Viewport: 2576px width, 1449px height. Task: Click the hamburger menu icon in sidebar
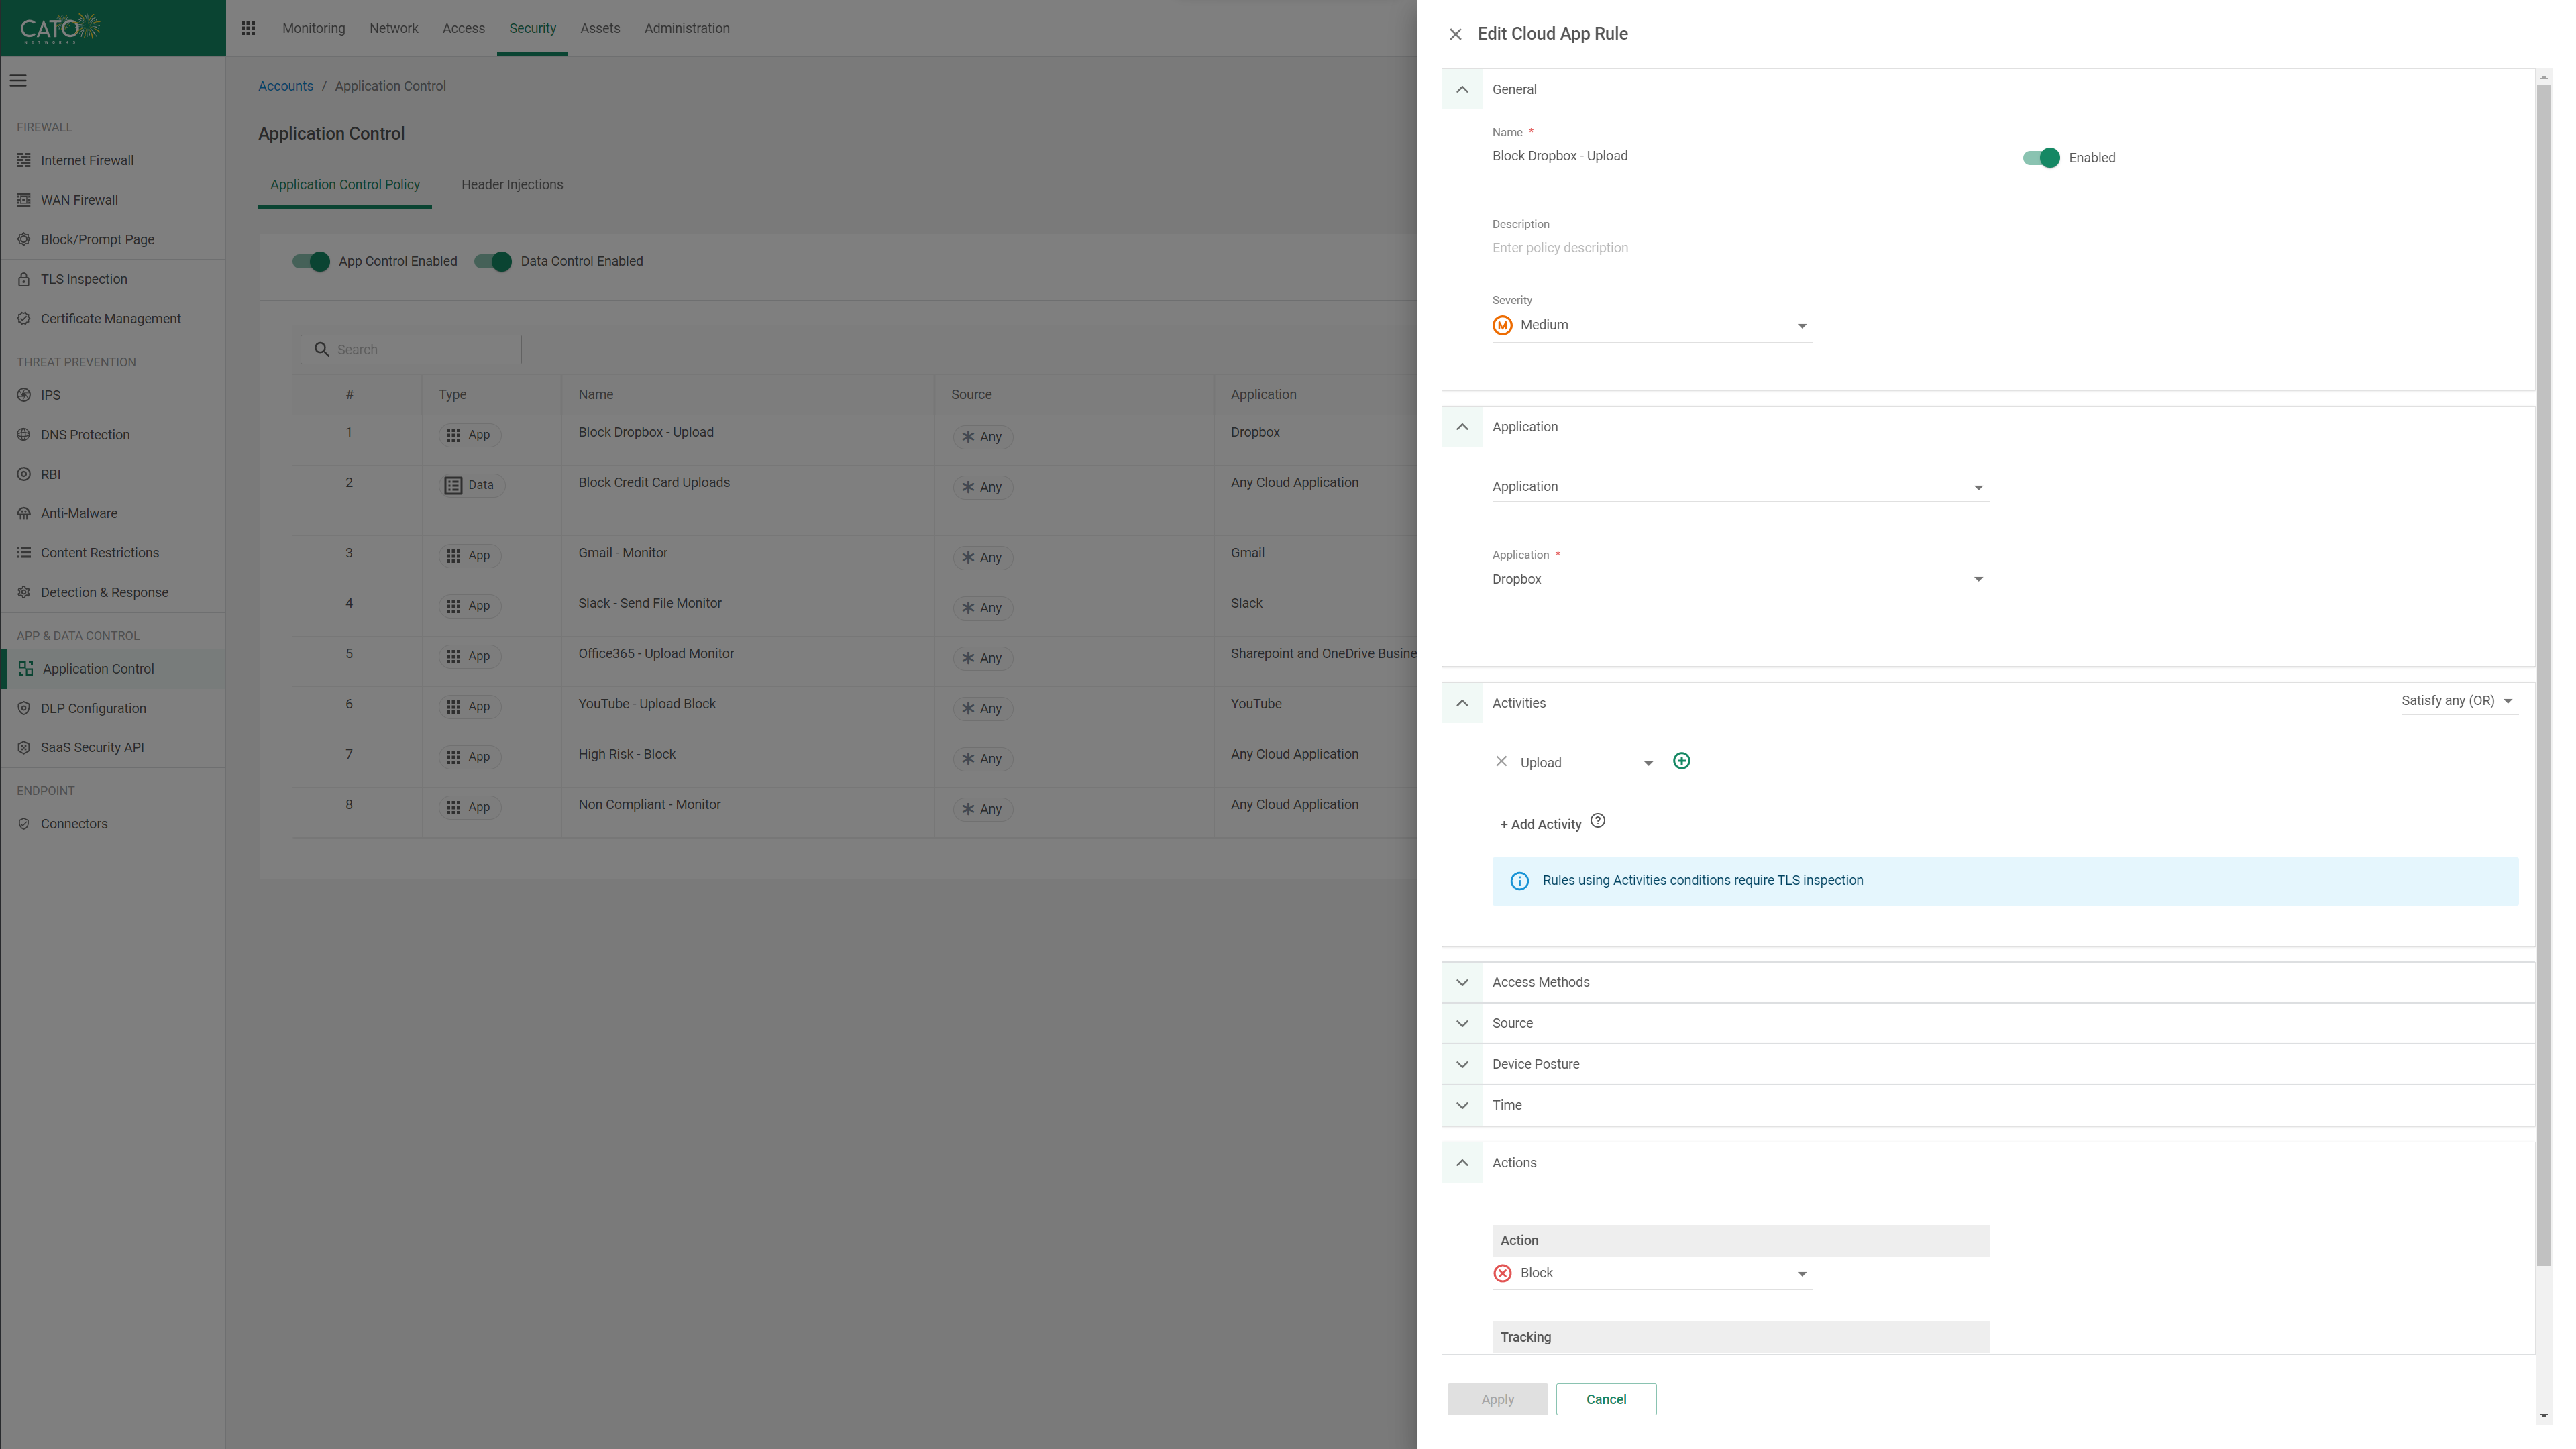(x=18, y=81)
